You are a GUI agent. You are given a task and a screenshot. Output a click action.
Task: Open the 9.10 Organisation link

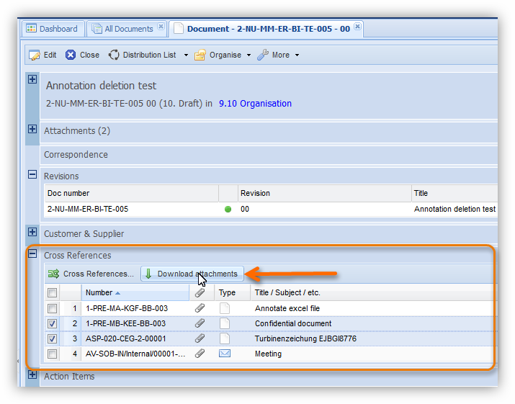pos(255,104)
